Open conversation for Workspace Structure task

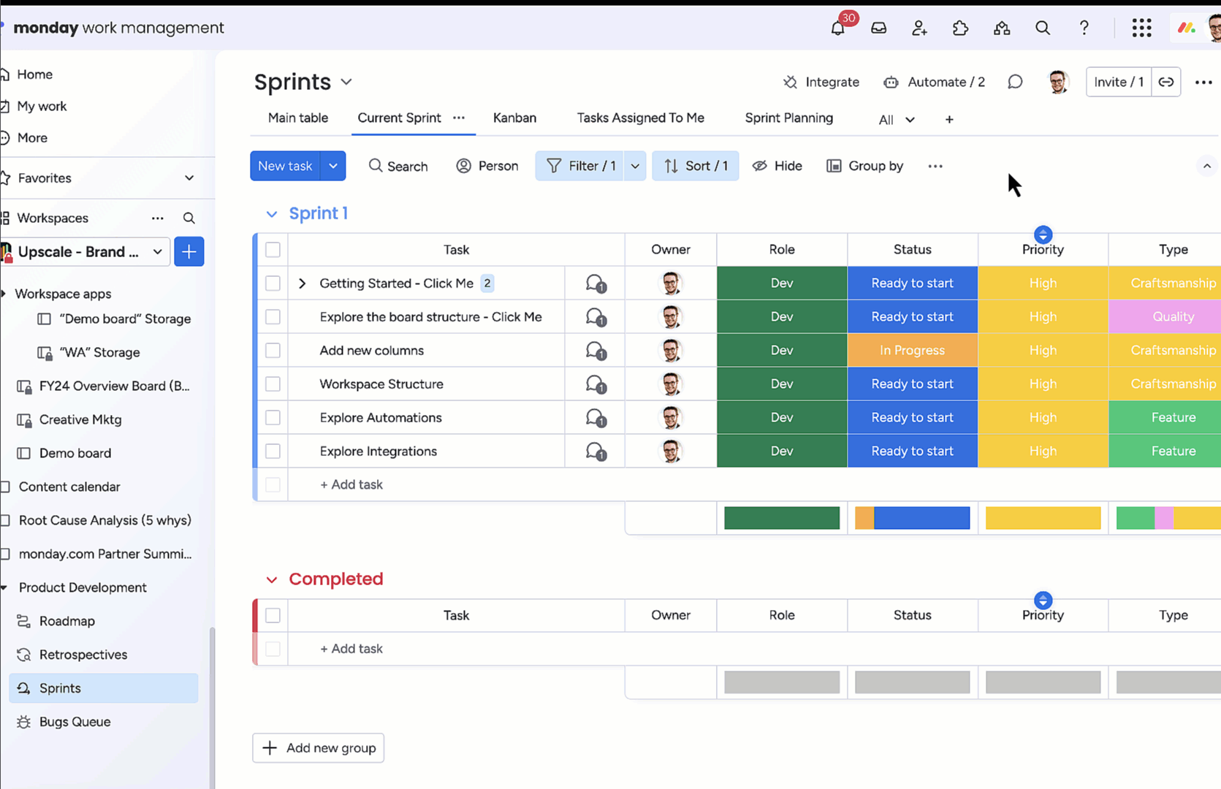coord(596,384)
